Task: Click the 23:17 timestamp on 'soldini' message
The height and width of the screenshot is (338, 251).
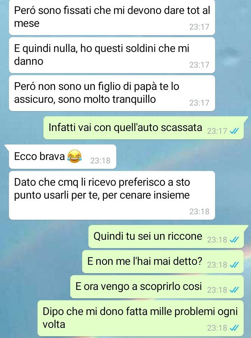Action: (x=199, y=65)
